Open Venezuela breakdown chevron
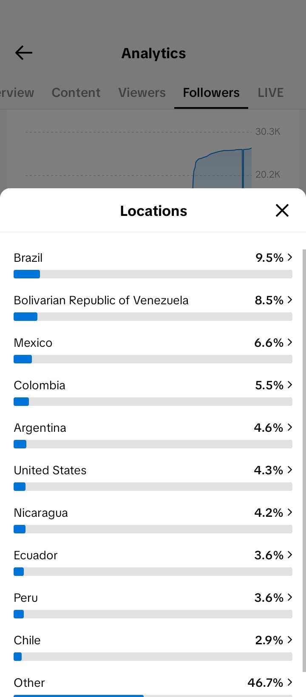This screenshot has height=697, width=306. point(290,300)
